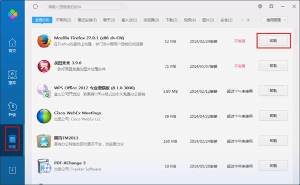The image size is (300, 185).
Task: Show more category tabs with right arrow
Action: tap(248, 20)
